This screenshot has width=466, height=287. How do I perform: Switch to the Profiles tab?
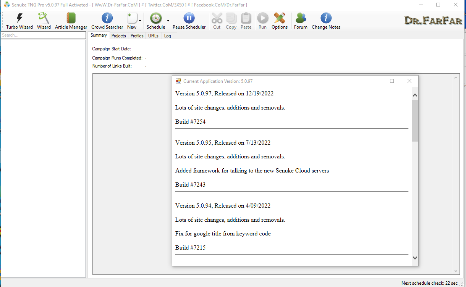(x=137, y=36)
